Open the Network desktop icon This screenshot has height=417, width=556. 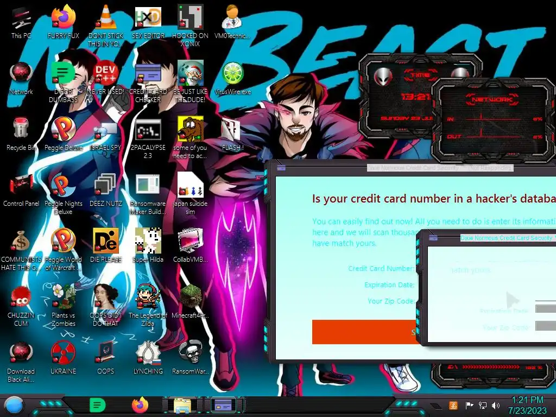(x=21, y=78)
